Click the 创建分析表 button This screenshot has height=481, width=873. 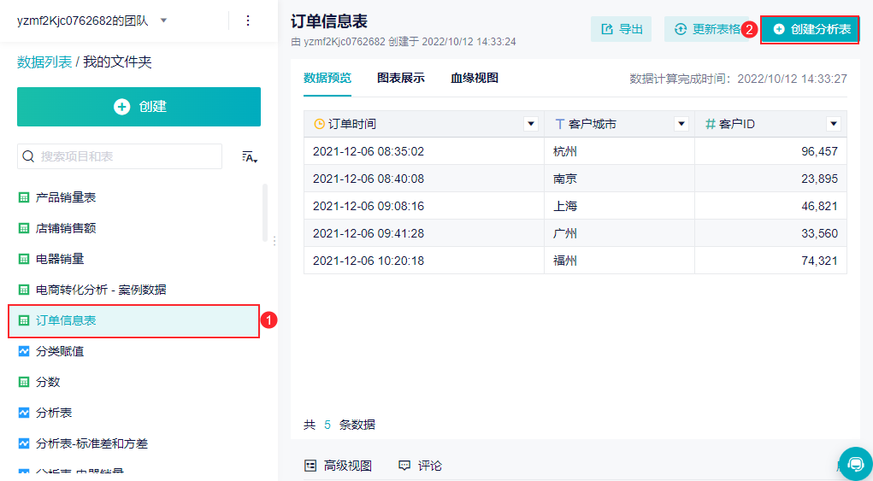[811, 29]
